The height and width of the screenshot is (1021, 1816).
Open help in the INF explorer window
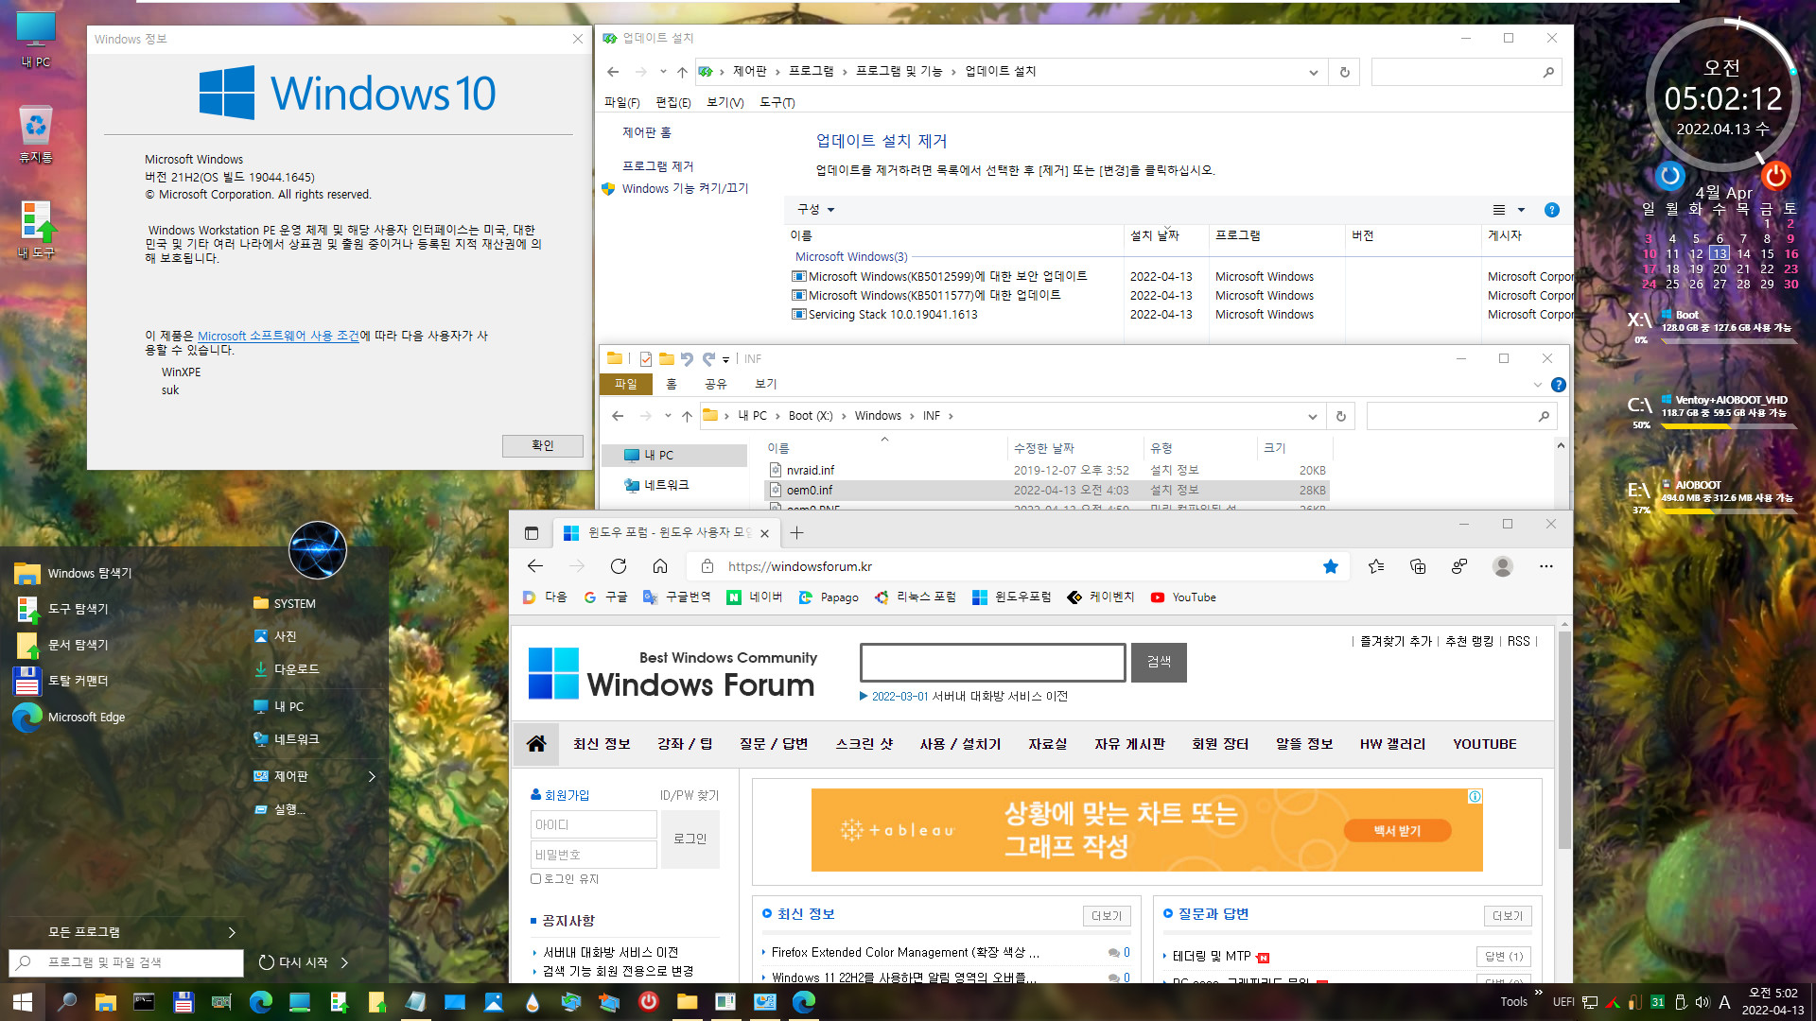tap(1559, 385)
